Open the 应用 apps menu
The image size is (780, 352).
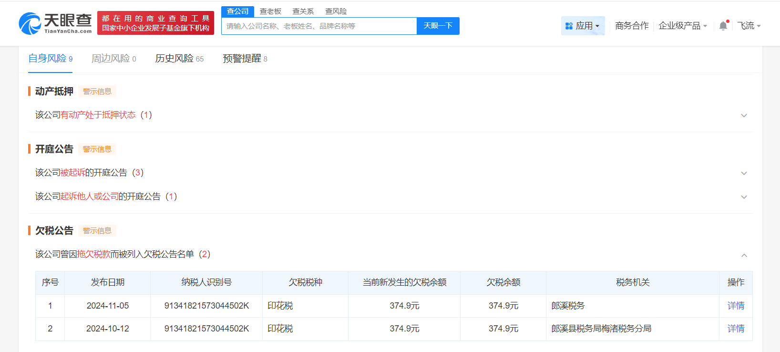pyautogui.click(x=583, y=26)
